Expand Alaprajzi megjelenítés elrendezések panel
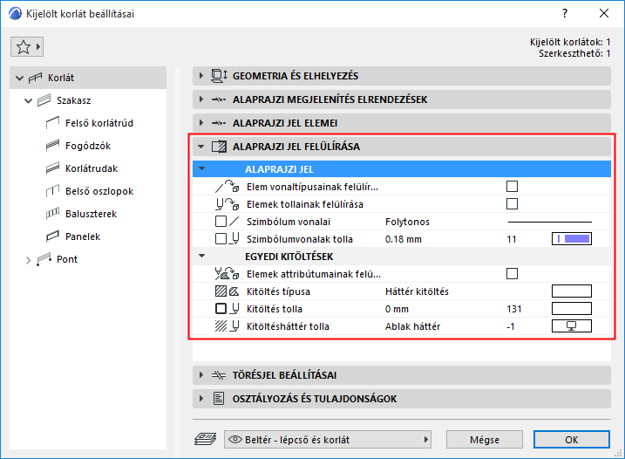Image resolution: width=625 pixels, height=459 pixels. [x=201, y=99]
